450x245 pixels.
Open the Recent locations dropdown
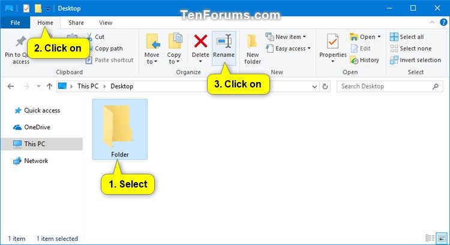[38, 86]
